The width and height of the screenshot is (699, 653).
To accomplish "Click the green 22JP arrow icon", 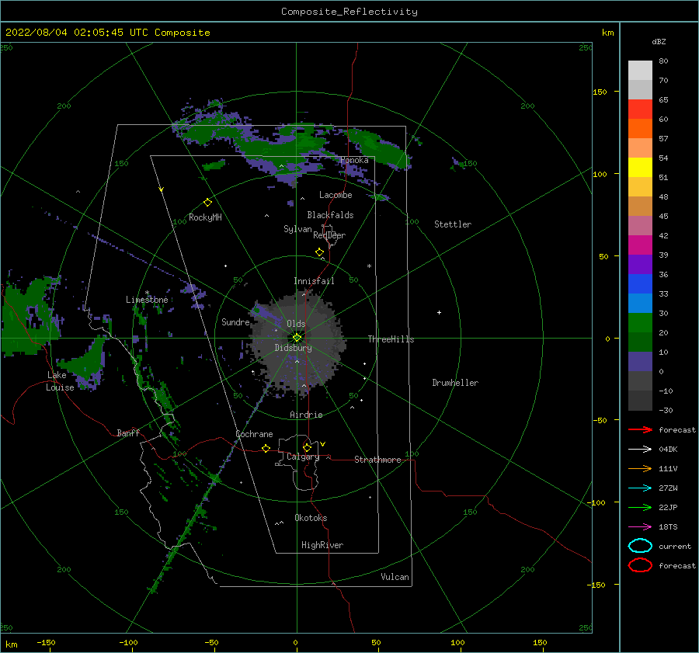I will click(x=640, y=507).
